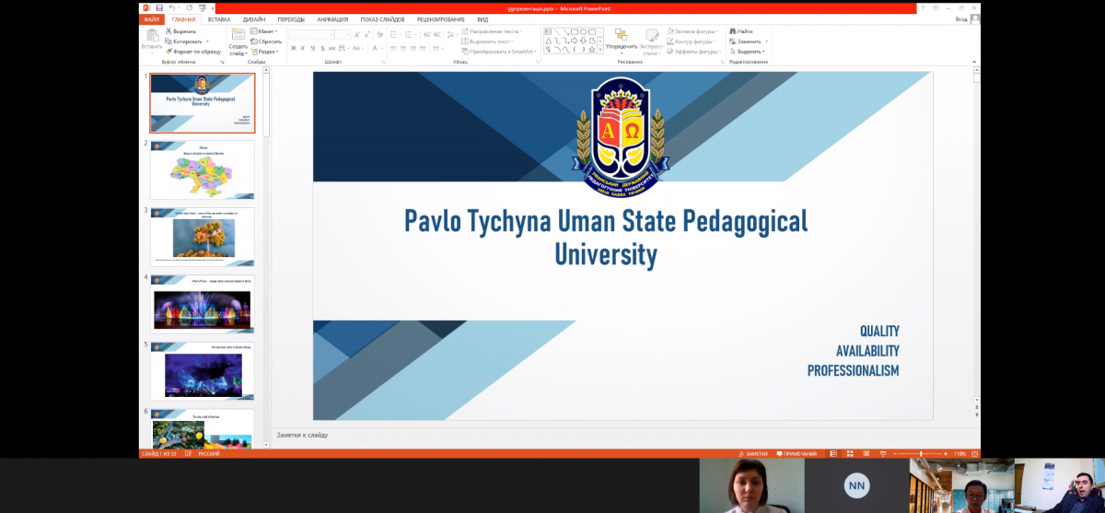The height and width of the screenshot is (513, 1105).
Task: Center text in paragraph group
Action: click(403, 48)
